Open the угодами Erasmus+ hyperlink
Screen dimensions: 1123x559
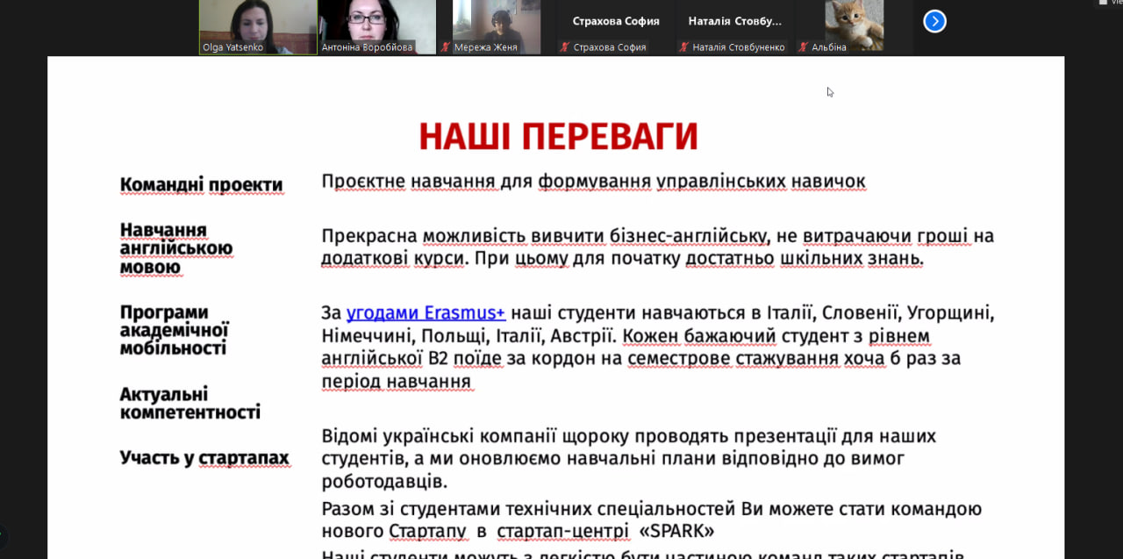(426, 313)
